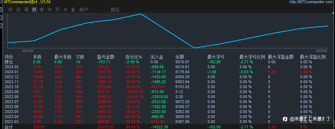Click the 94.49 % total percentage
The height and width of the screenshot is (129, 335).
tap(133, 127)
